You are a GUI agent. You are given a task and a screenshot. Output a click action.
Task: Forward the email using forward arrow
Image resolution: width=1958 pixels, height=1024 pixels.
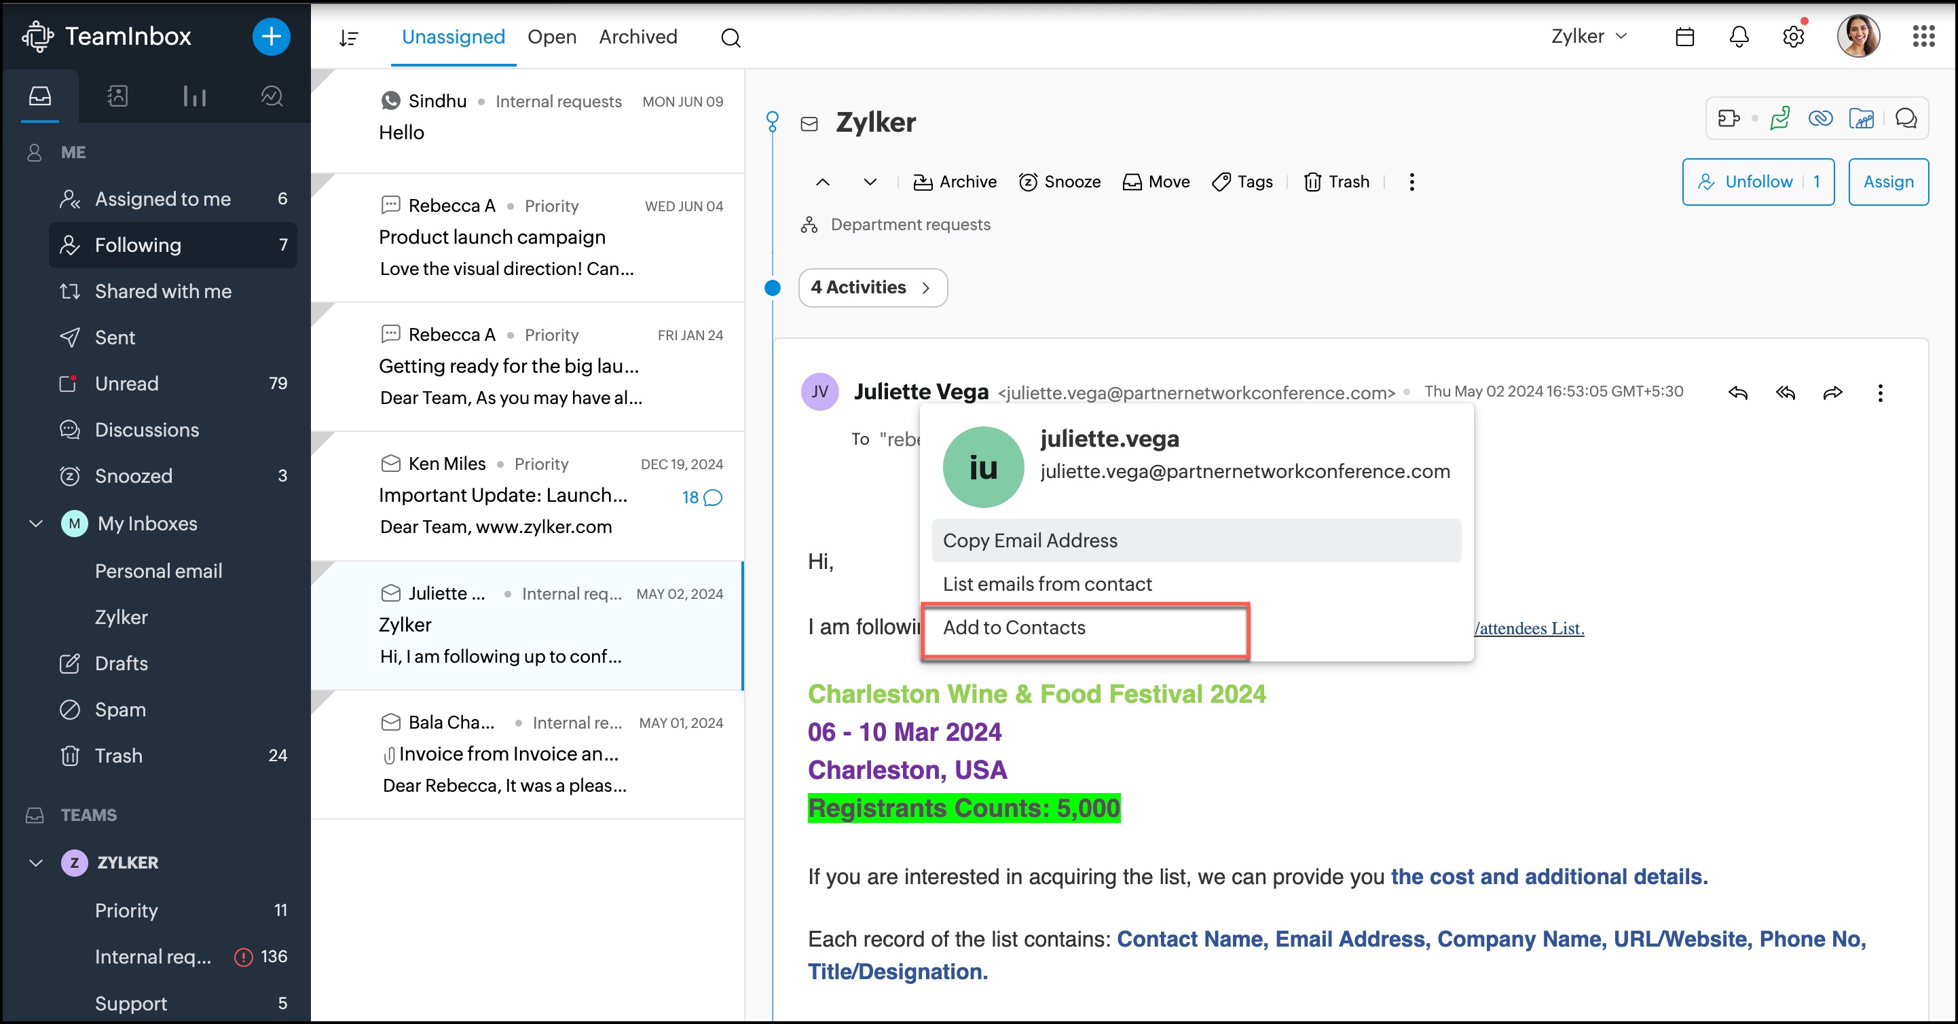click(1832, 392)
